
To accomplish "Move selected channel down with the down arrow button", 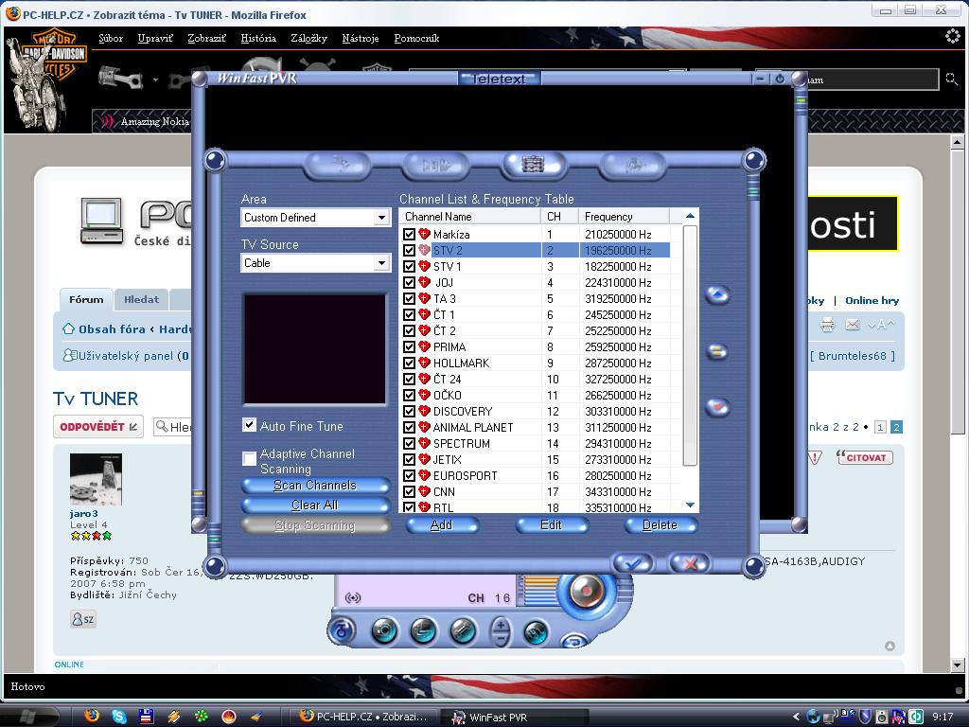I will pos(717,407).
